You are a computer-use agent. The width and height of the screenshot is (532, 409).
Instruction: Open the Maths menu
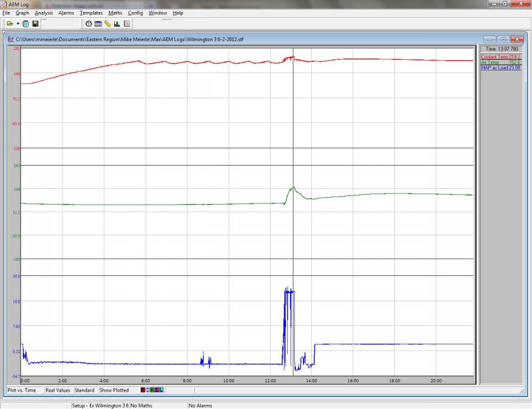coord(114,13)
